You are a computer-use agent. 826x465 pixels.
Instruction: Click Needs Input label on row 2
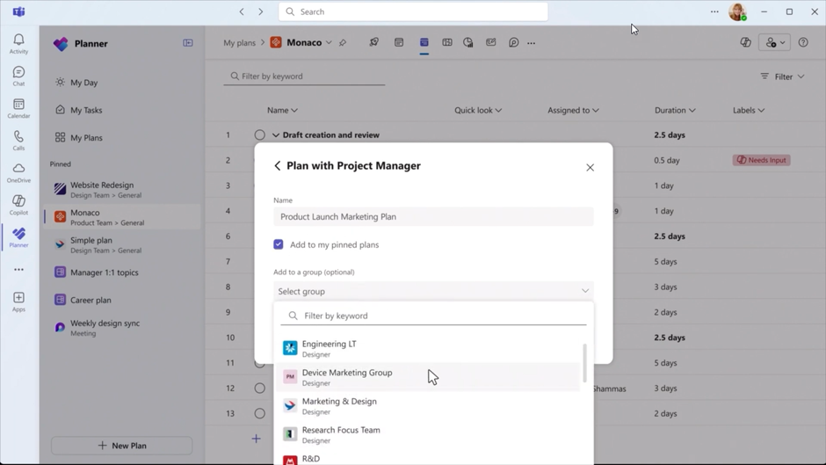coord(761,160)
